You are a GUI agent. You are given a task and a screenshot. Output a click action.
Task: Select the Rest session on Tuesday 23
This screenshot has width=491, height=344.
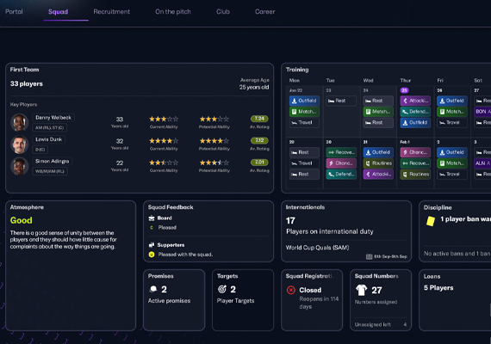[x=341, y=101]
